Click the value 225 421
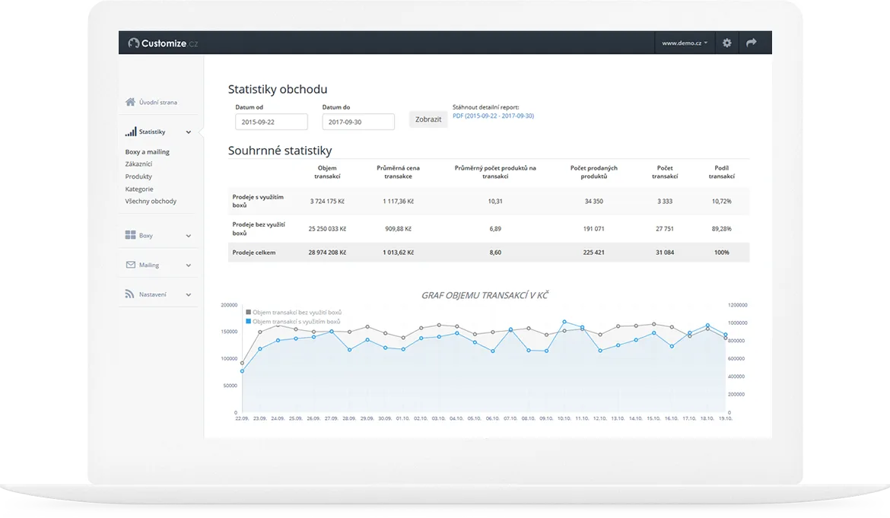 coord(593,253)
